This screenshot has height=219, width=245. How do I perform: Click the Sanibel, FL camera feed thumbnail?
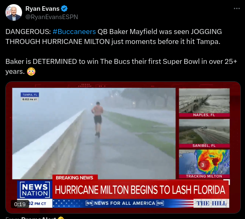pyautogui.click(x=204, y=133)
